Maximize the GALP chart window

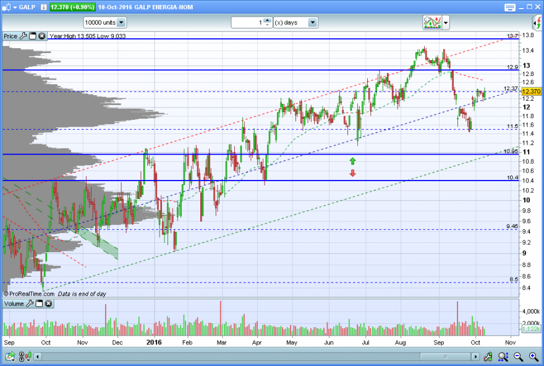[529, 7]
